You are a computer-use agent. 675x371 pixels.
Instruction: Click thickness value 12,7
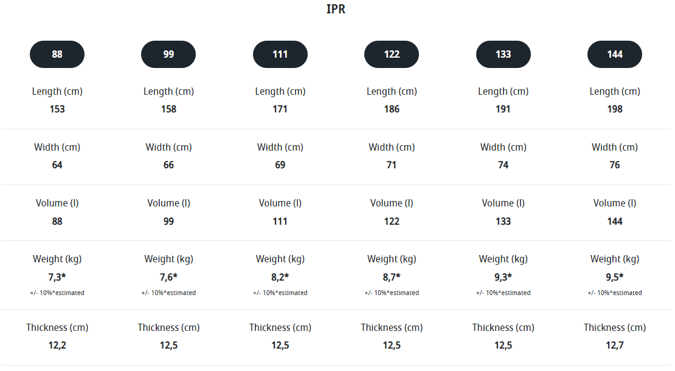(615, 345)
